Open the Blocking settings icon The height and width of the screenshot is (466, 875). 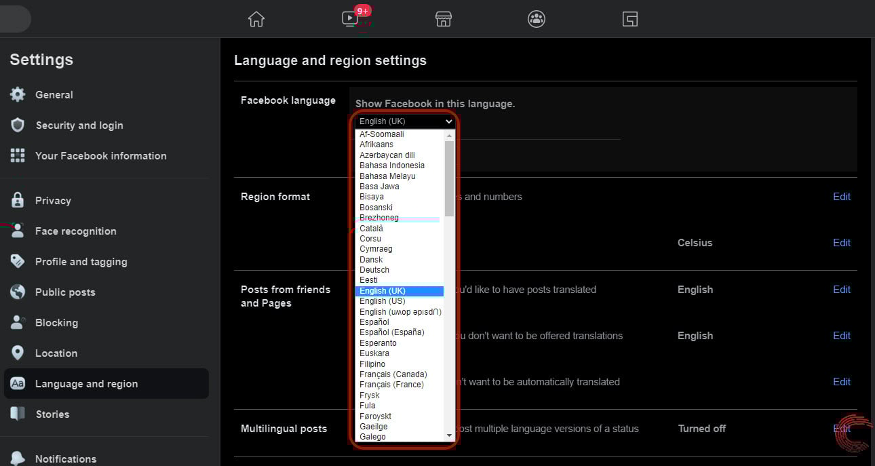[17, 322]
